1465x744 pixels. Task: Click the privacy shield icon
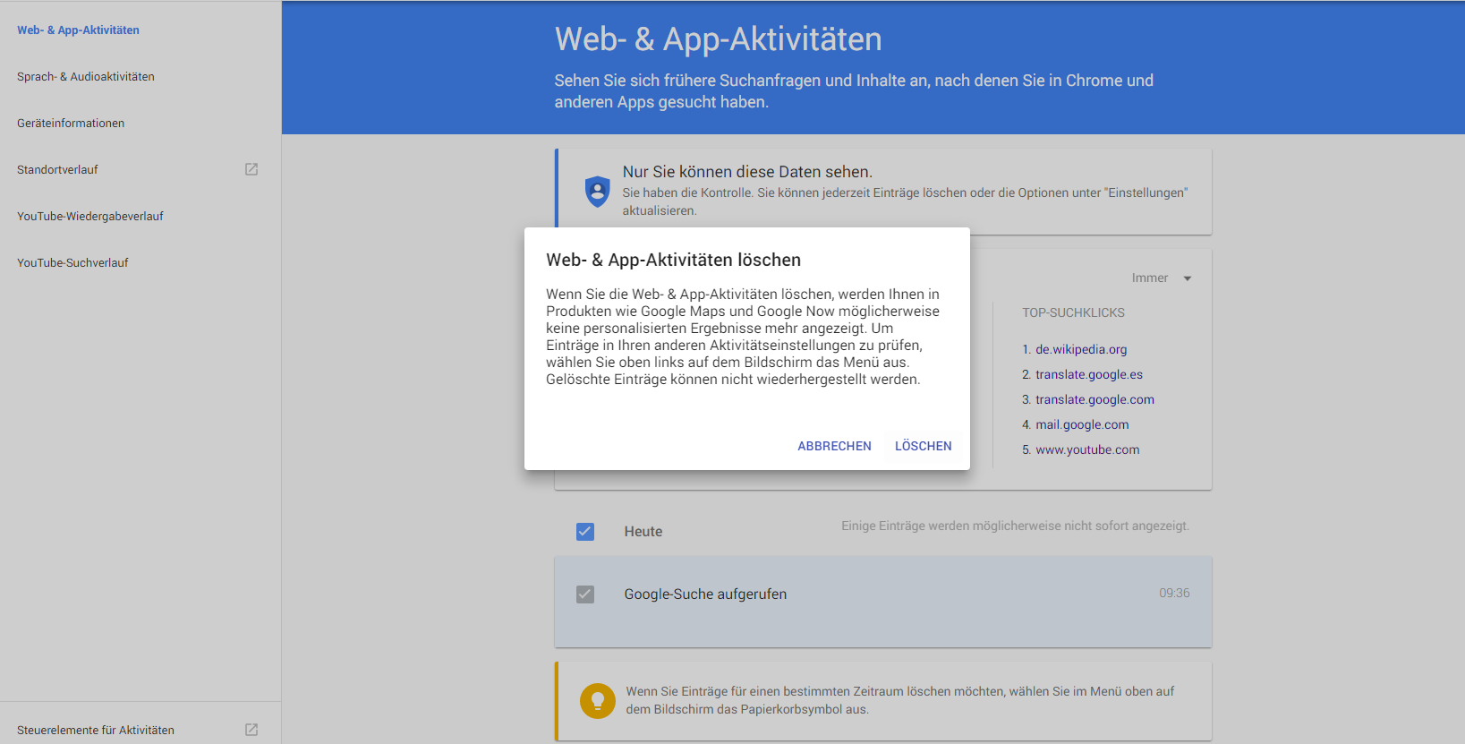click(597, 191)
